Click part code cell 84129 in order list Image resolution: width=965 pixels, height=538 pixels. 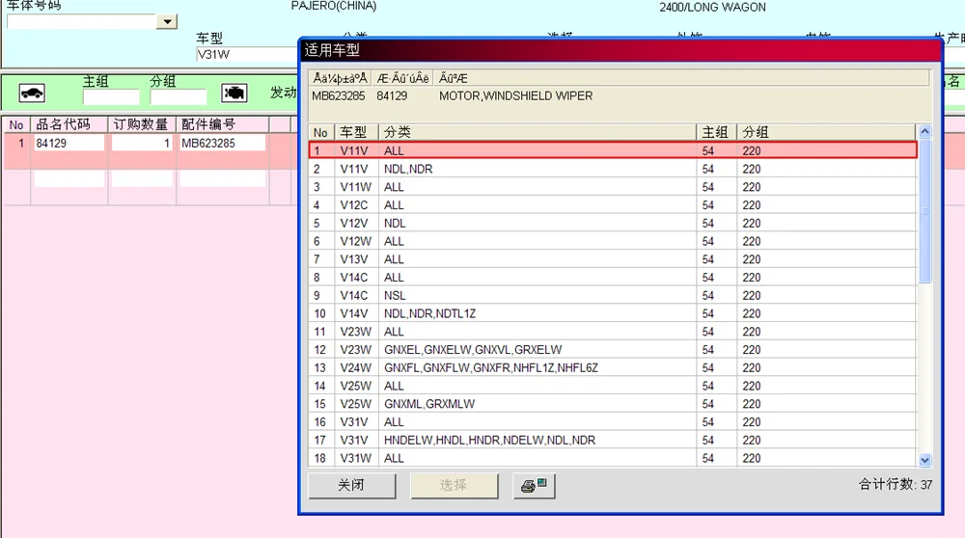point(69,144)
